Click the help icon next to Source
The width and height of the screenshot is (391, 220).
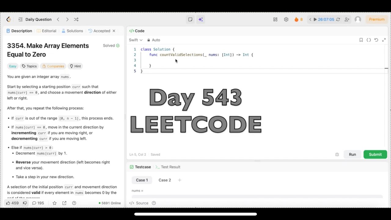tap(154, 203)
